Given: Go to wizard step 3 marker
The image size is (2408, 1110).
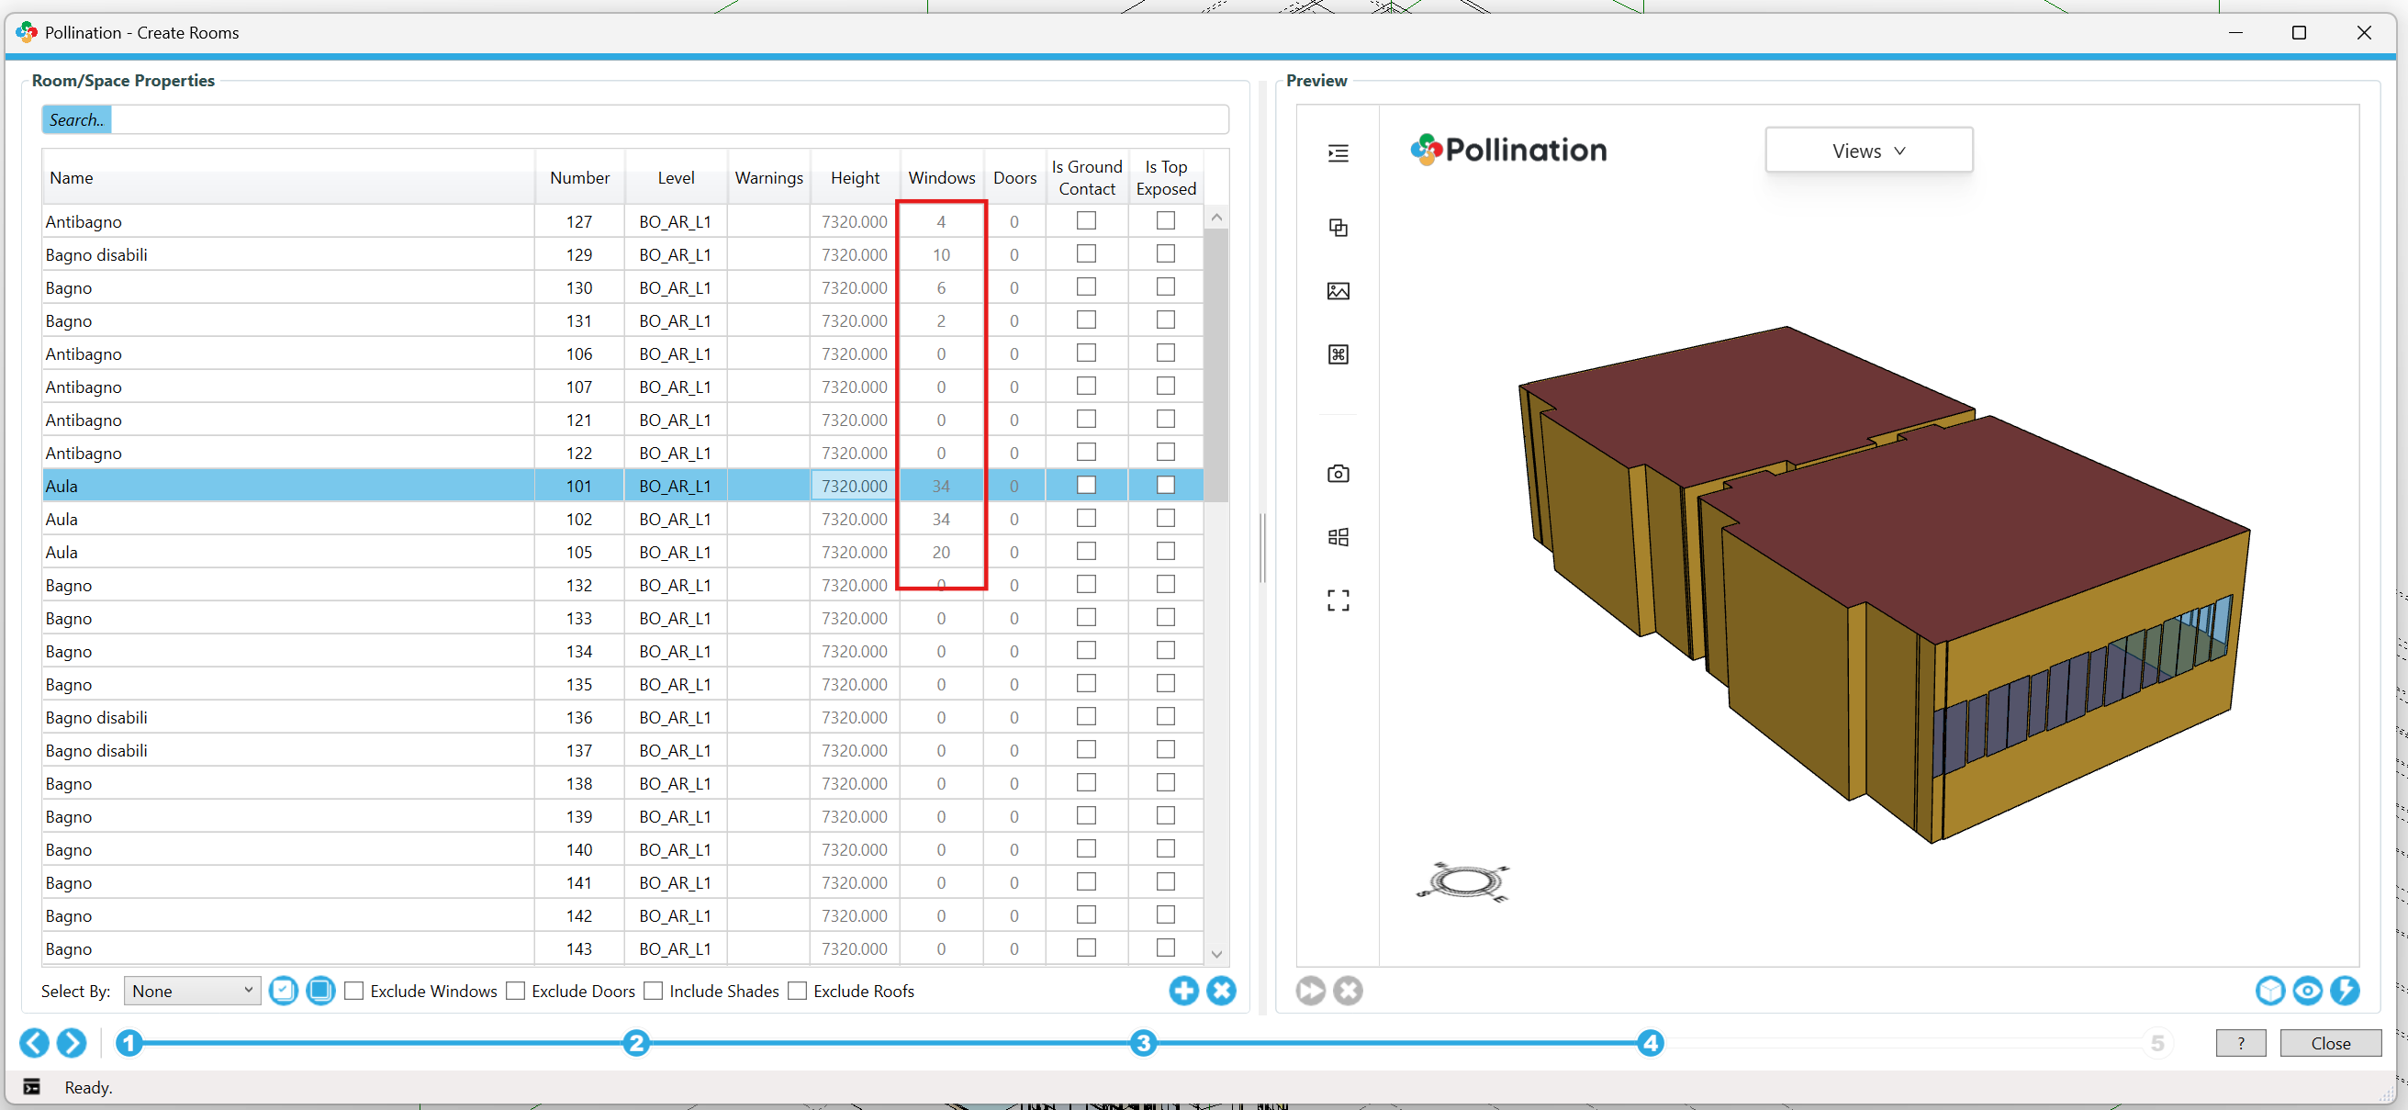Looking at the screenshot, I should [1142, 1043].
